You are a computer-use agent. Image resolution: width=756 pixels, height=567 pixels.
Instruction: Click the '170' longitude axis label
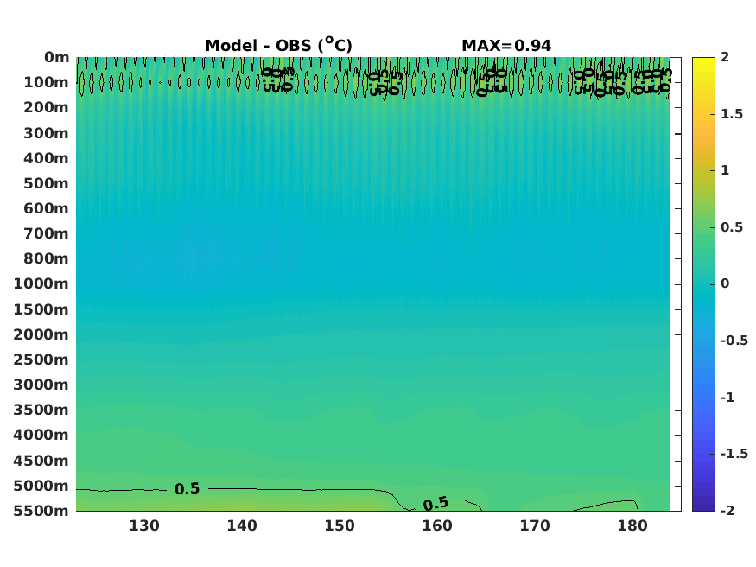[x=535, y=526]
